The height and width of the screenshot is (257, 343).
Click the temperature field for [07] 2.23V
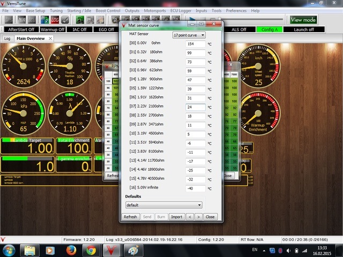pyautogui.click(x=196, y=107)
